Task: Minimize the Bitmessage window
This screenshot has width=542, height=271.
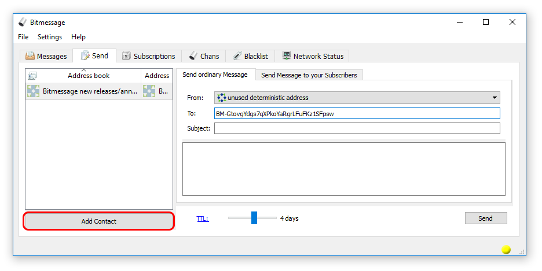Action: point(460,22)
